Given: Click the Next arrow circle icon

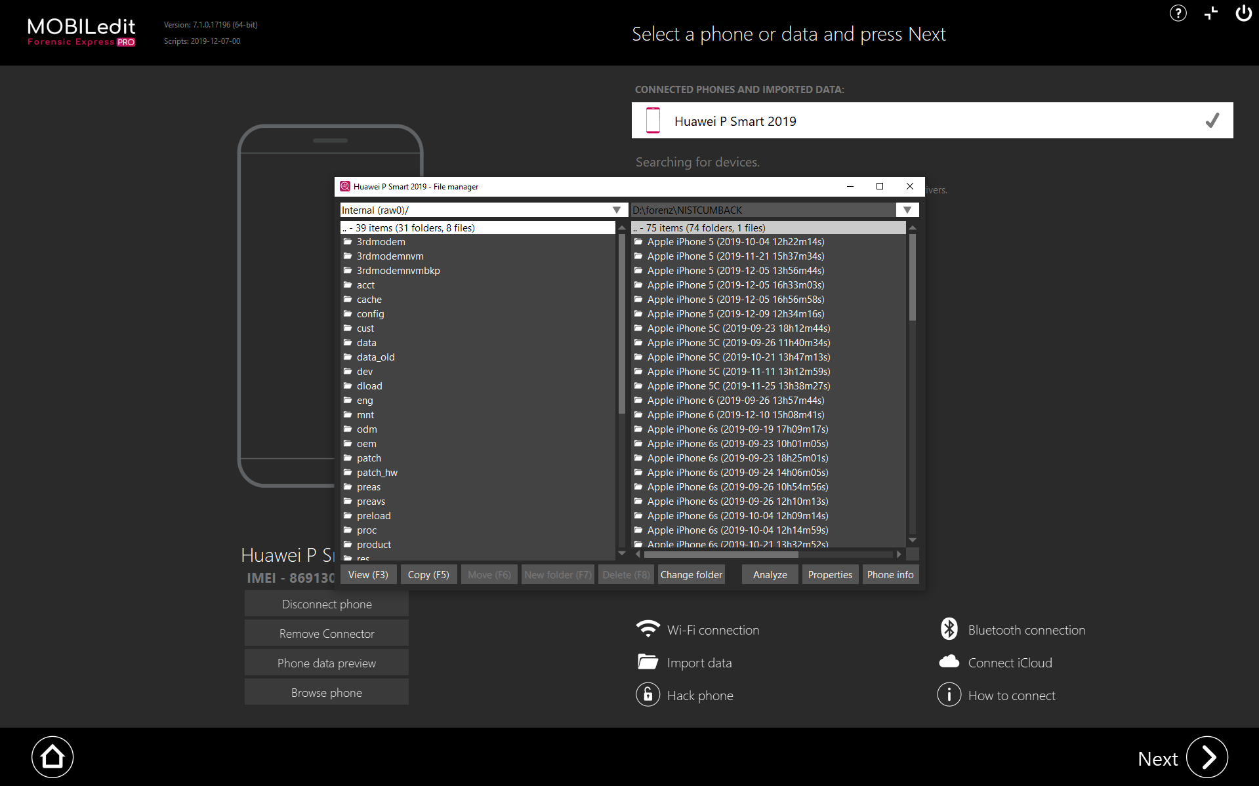Looking at the screenshot, I should tap(1207, 757).
